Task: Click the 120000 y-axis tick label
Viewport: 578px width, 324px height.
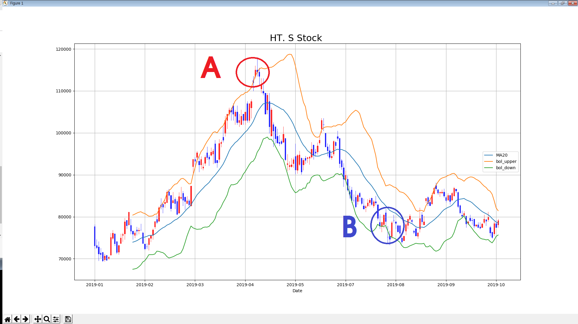Action: point(63,49)
